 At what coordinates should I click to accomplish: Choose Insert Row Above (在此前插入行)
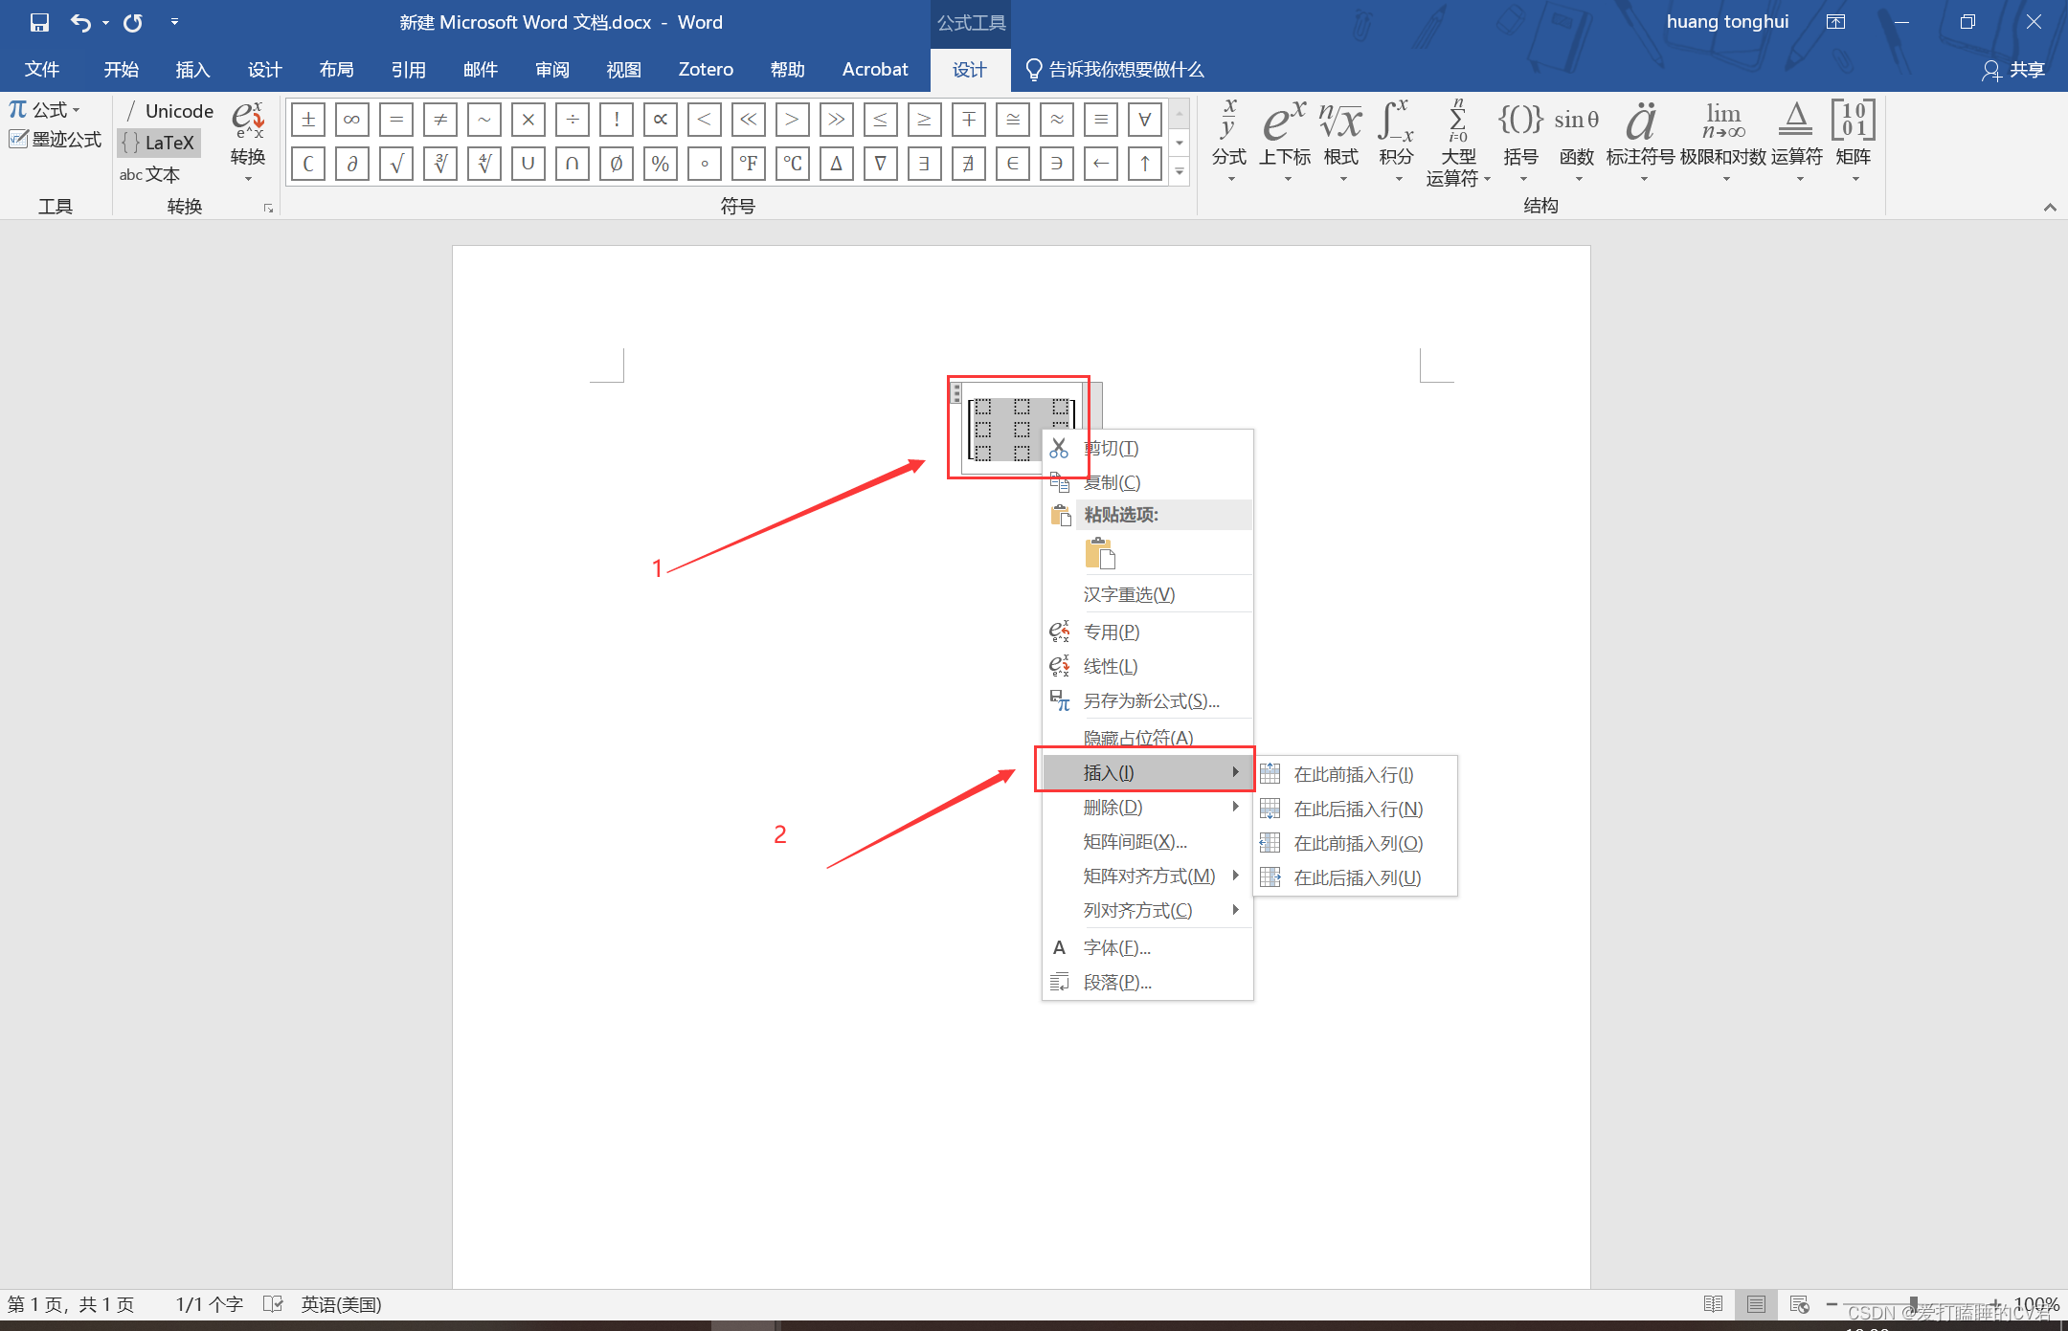click(1353, 774)
